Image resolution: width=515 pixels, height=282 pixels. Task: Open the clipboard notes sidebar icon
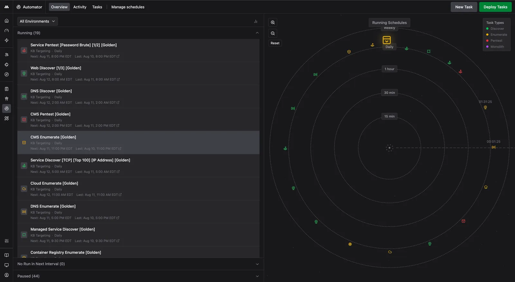(6, 89)
